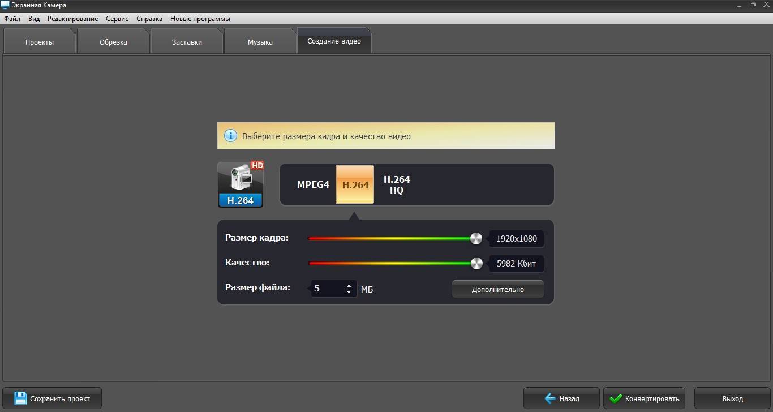773x412 pixels.
Task: Click the floppy disk Save project icon
Action: point(20,398)
